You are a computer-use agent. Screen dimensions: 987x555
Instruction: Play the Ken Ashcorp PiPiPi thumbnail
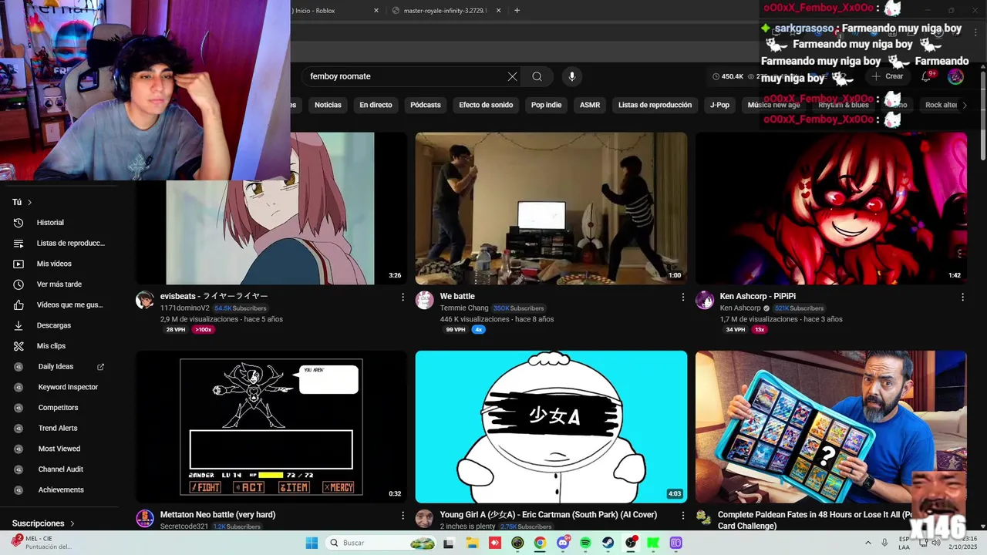(x=831, y=208)
